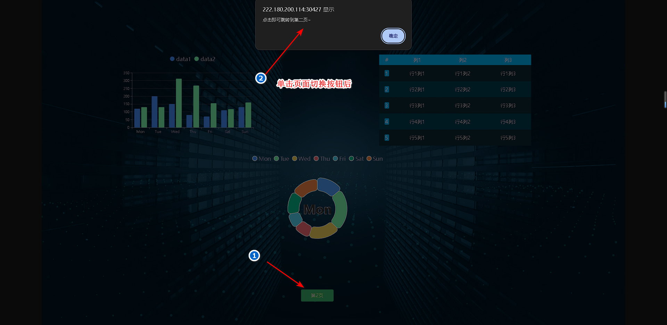Viewport: 667px width, 325px height.
Task: Select the 列3 column header
Action: pyautogui.click(x=508, y=60)
